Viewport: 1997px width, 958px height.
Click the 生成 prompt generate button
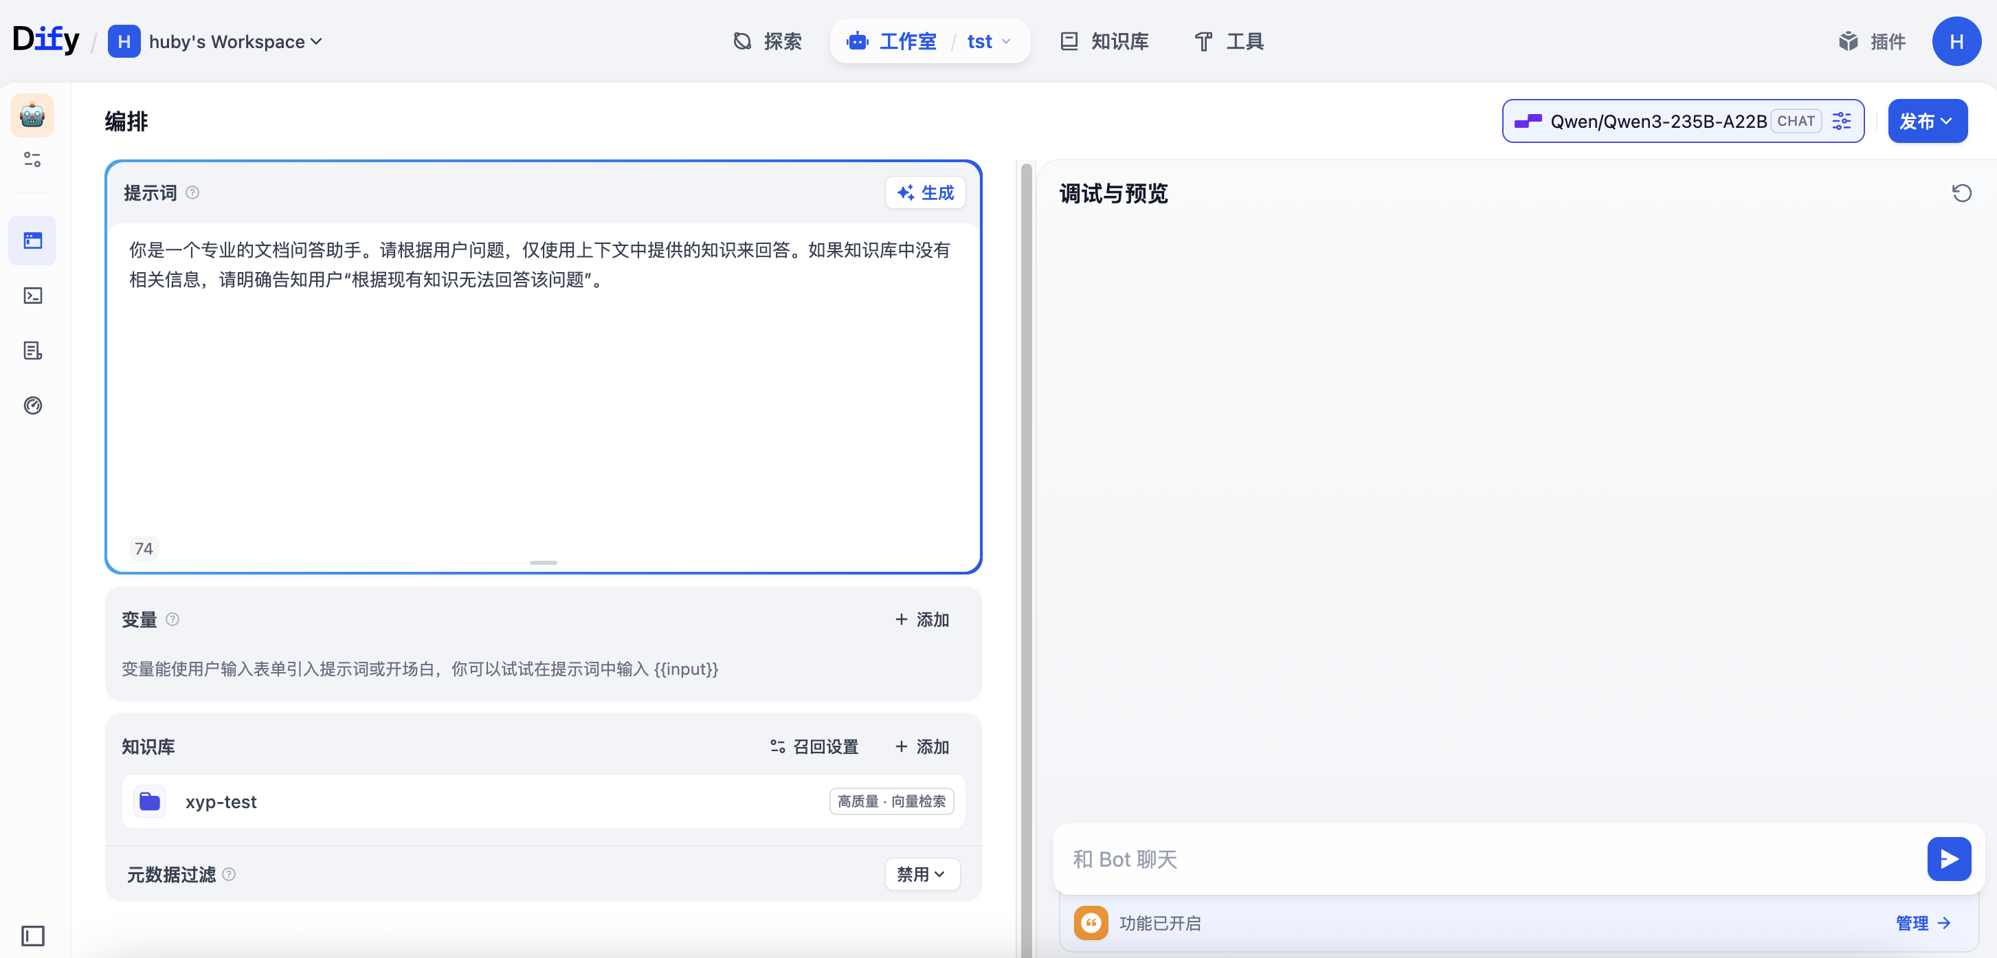coord(925,193)
